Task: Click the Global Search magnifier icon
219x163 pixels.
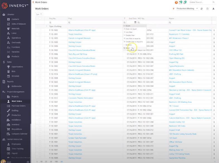Action: [x=213, y=2]
